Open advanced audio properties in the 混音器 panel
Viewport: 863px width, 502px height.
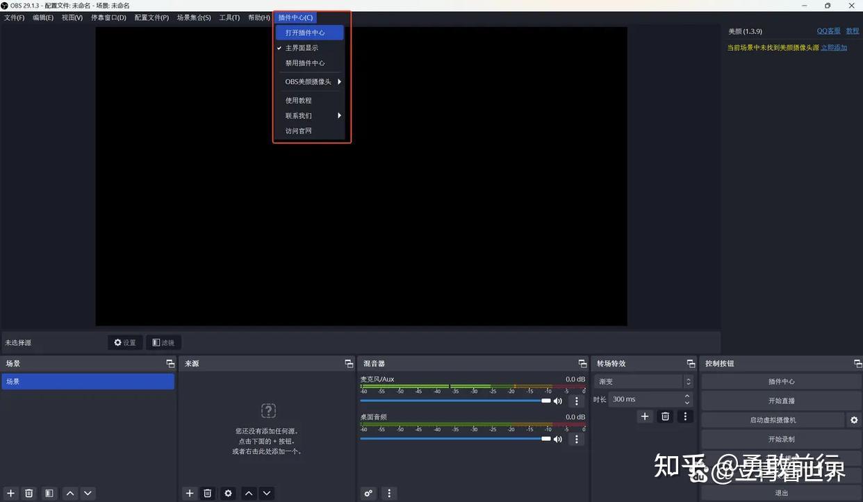(x=368, y=493)
